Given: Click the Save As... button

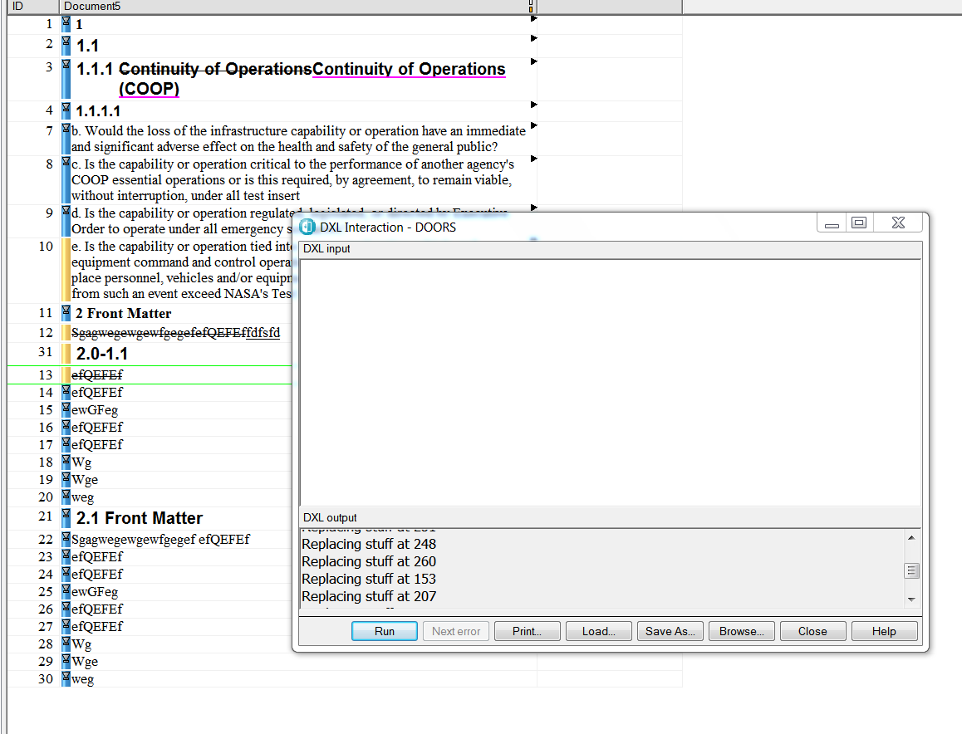Looking at the screenshot, I should click(670, 631).
